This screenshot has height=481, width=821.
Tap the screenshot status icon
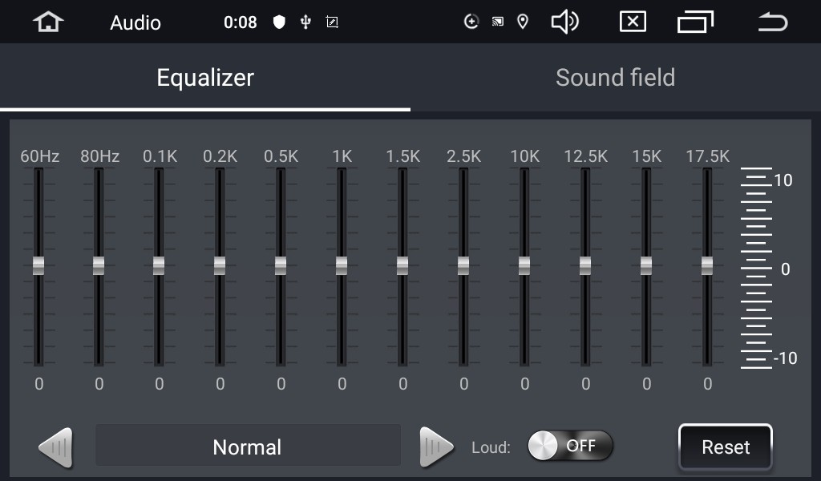tap(332, 22)
